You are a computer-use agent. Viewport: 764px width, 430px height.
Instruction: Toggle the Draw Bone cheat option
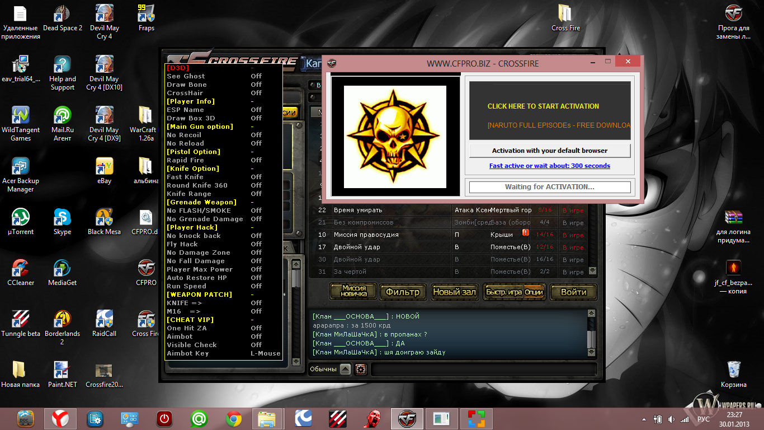pyautogui.click(x=224, y=85)
